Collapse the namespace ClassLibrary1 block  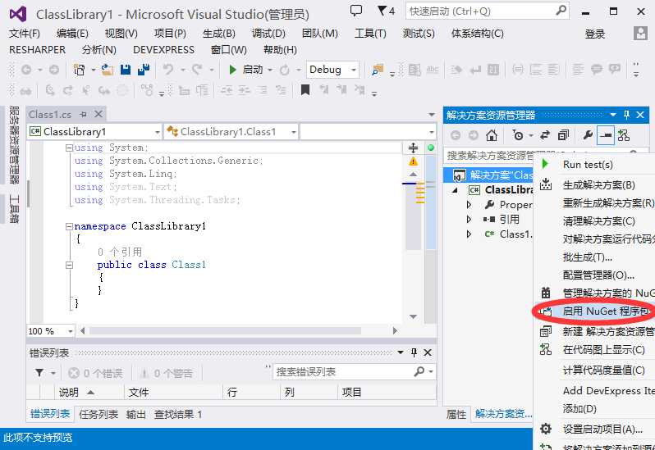pyautogui.click(x=69, y=226)
